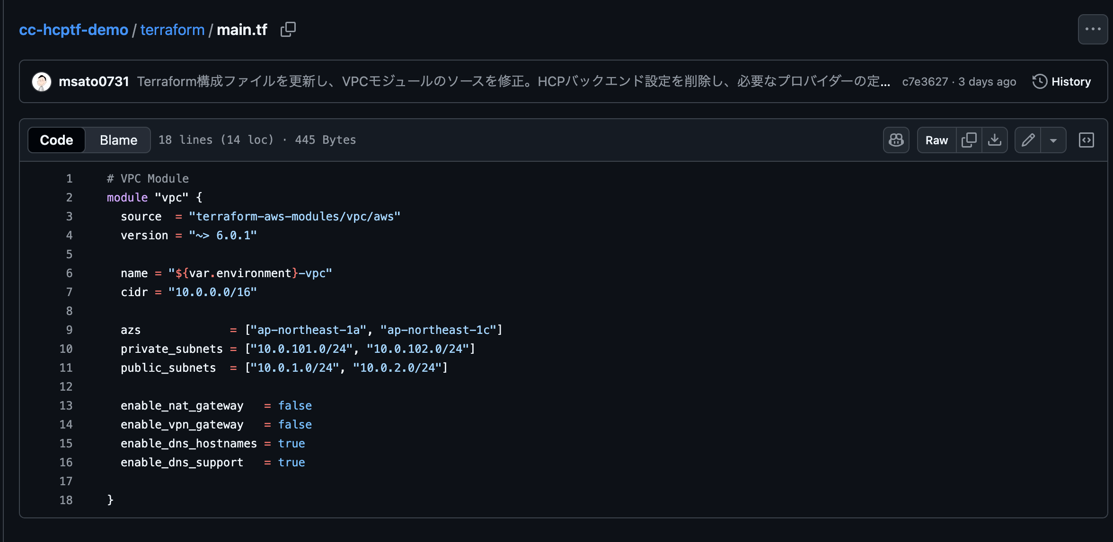The width and height of the screenshot is (1113, 542).
Task: Click "10.0.1.0/24" public subnet value
Action: [x=295, y=367]
